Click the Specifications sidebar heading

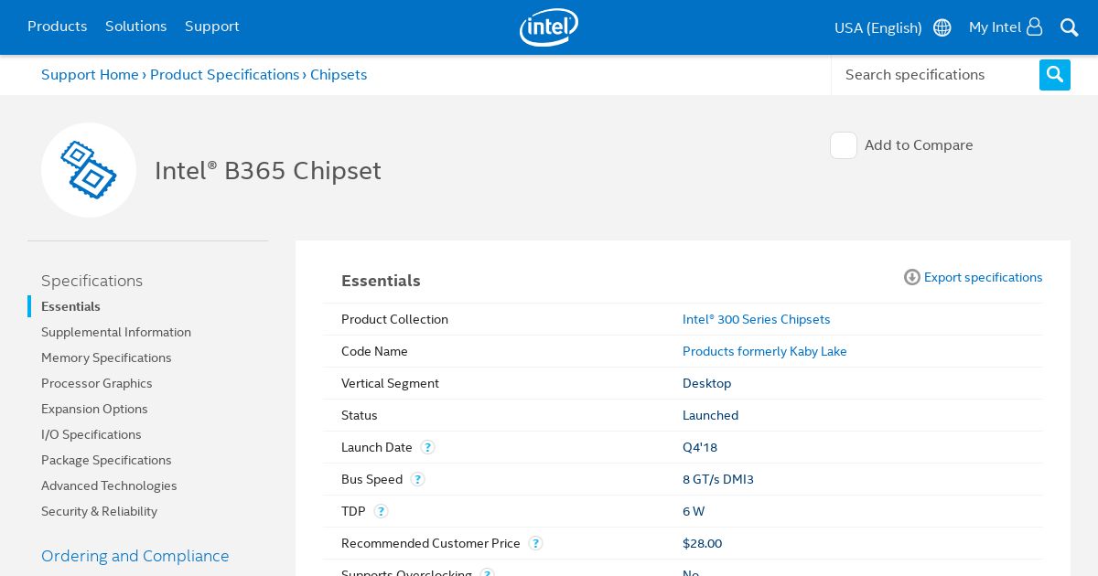(x=91, y=281)
